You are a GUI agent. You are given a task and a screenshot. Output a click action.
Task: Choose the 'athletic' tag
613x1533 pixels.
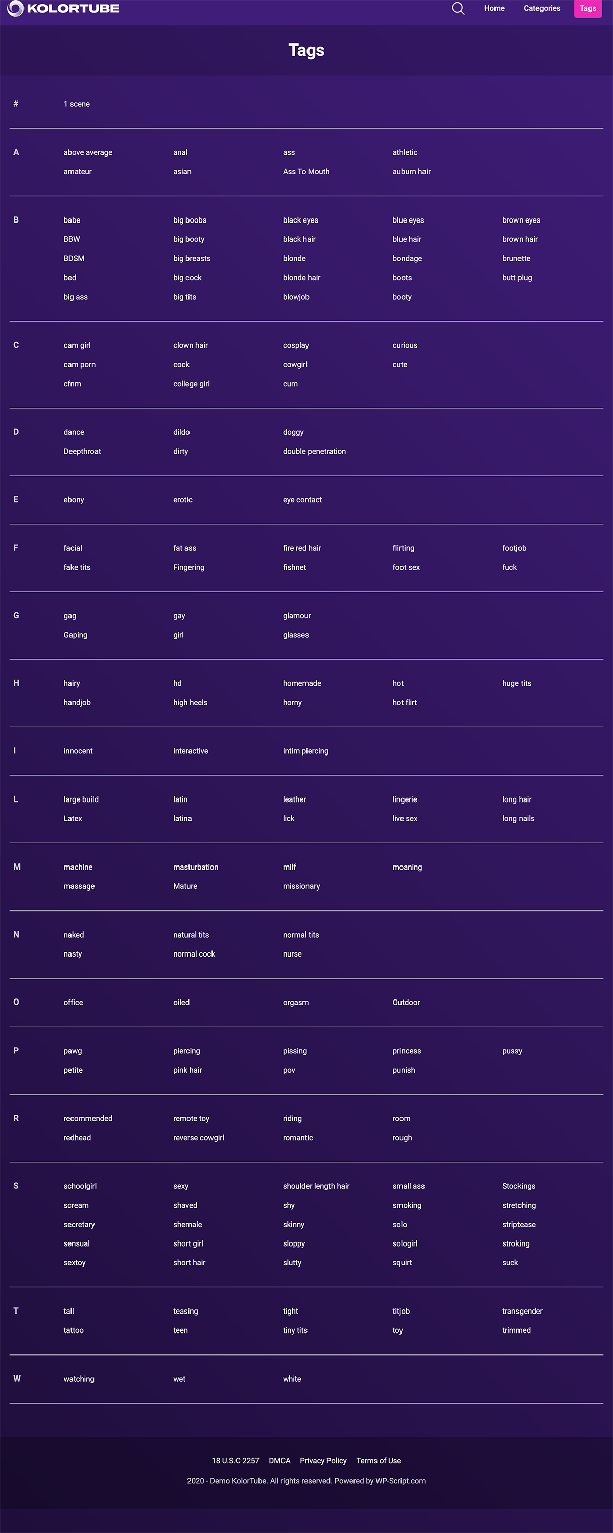click(x=405, y=152)
